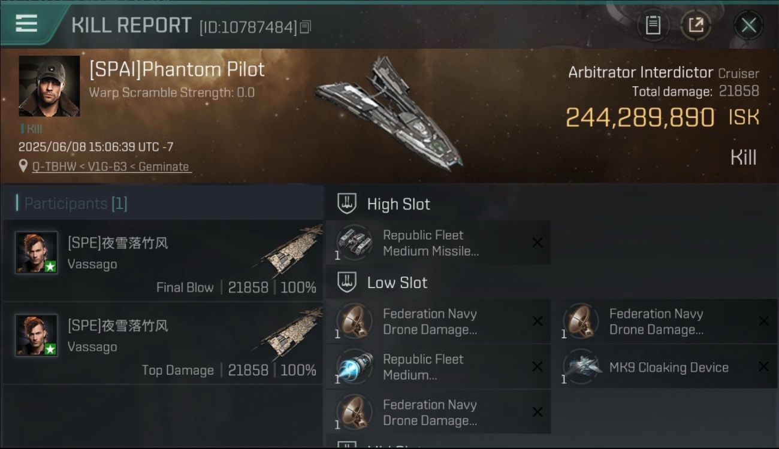This screenshot has height=449, width=779.
Task: Open the hamburger menu icon
Action: click(26, 24)
